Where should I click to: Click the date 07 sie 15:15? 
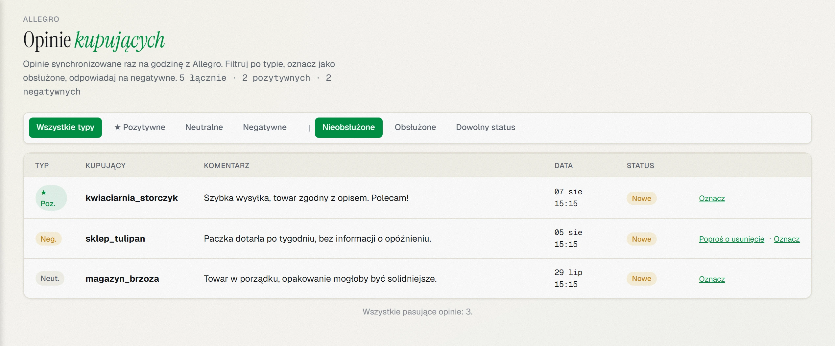[x=568, y=198]
